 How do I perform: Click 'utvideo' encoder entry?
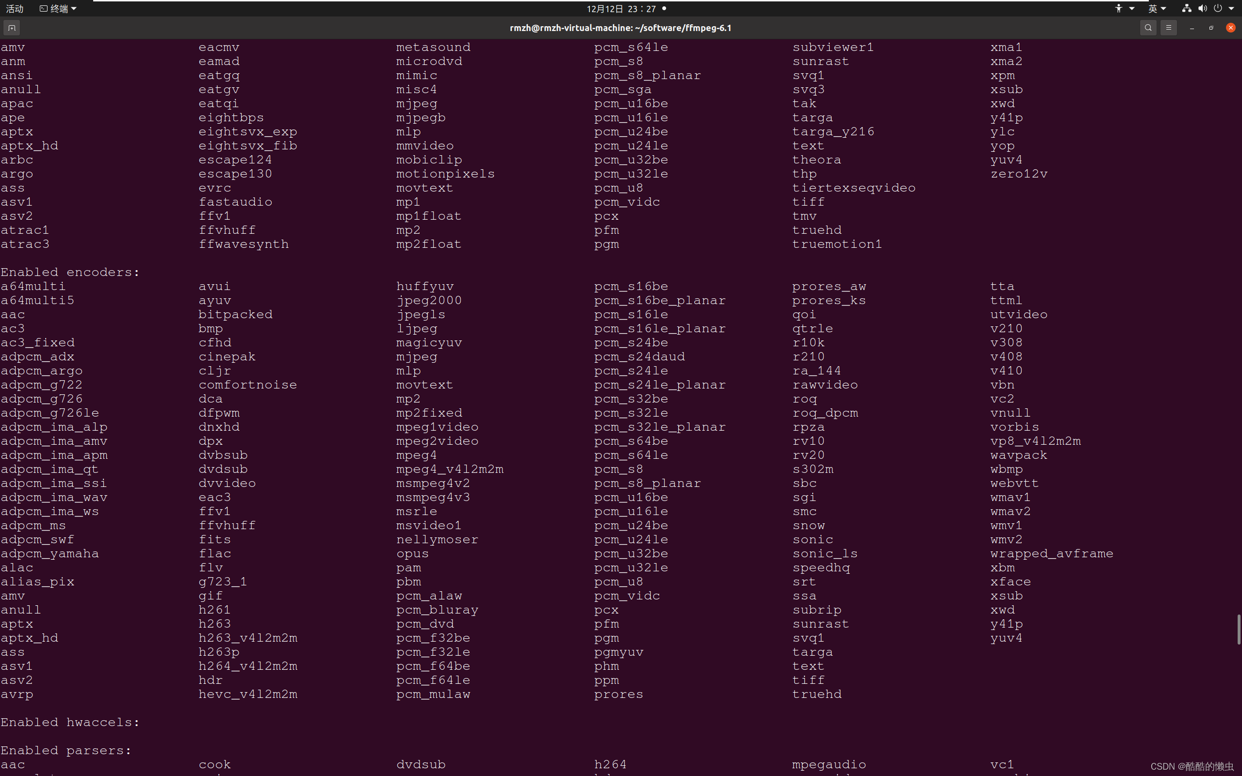1019,314
